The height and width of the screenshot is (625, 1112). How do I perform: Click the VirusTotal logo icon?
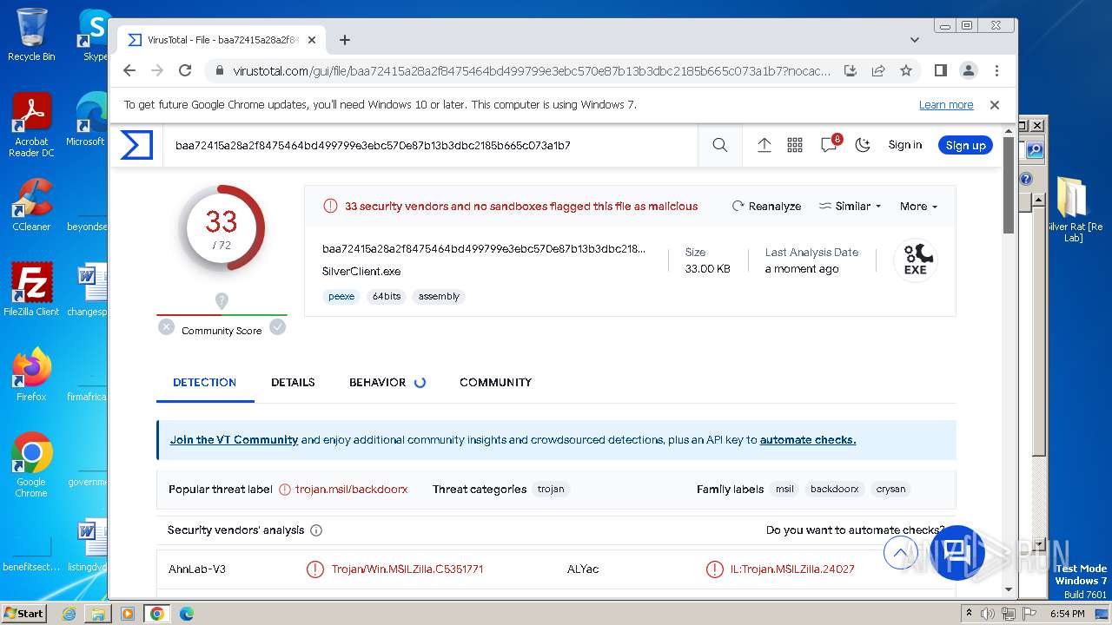136,145
